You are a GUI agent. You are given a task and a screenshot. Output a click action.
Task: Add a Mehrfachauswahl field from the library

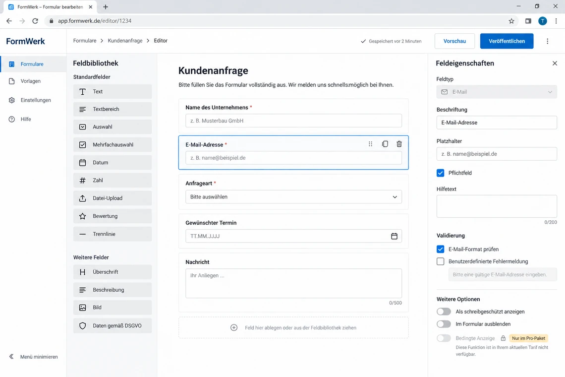coord(113,145)
